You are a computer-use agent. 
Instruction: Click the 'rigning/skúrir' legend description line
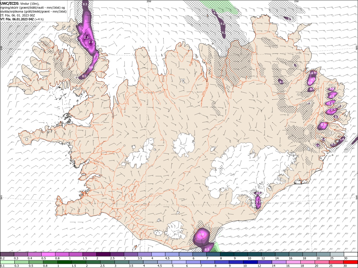pos(32,8)
